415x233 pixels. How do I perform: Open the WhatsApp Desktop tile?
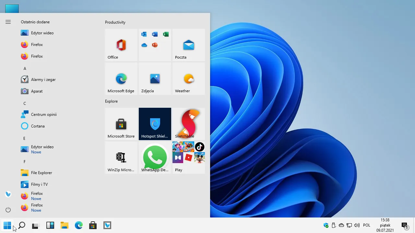pos(155,158)
